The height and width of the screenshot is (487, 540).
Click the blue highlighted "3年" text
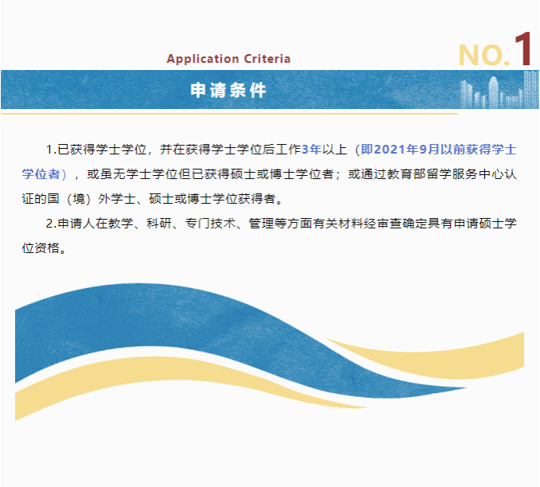[x=311, y=149]
